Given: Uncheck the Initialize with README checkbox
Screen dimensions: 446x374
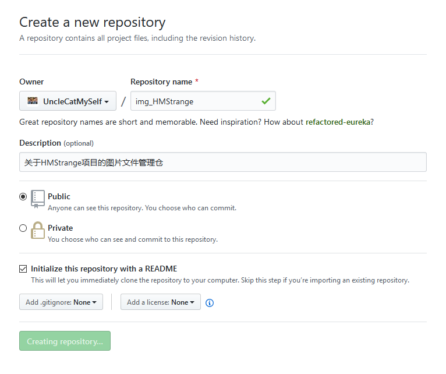Looking at the screenshot, I should (x=23, y=269).
